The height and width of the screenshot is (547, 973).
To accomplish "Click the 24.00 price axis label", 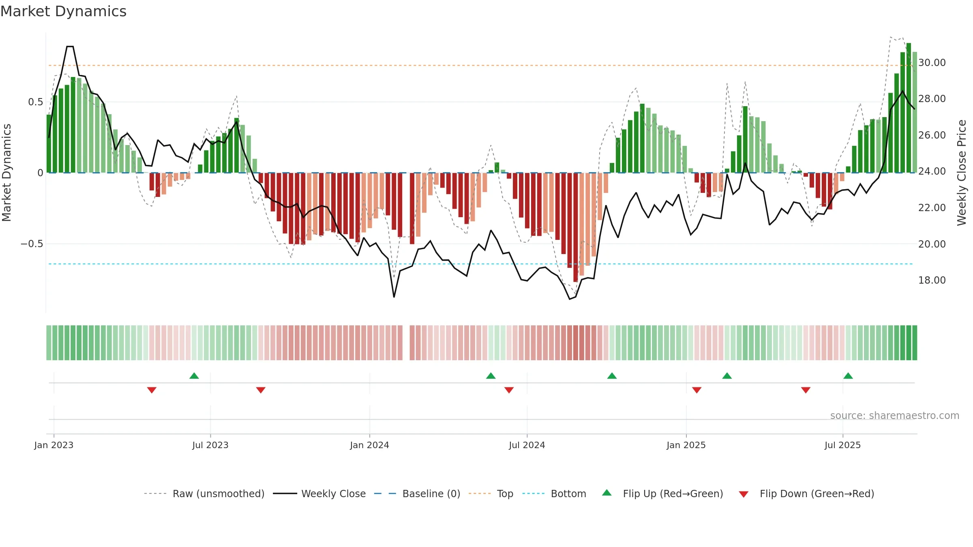I will pyautogui.click(x=932, y=171).
